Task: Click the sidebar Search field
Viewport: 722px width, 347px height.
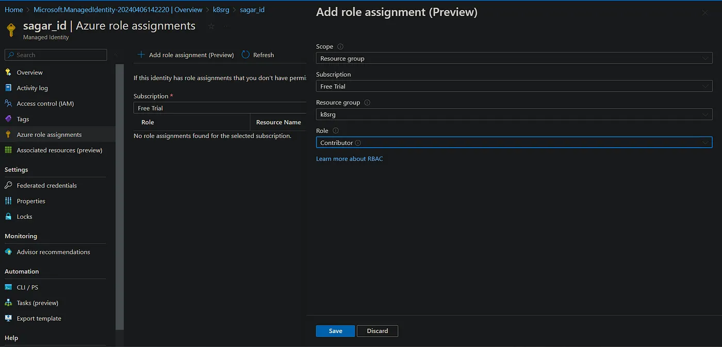Action: tap(56, 55)
